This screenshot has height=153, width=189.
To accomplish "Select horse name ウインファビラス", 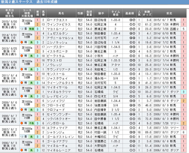I will coord(59,24).
